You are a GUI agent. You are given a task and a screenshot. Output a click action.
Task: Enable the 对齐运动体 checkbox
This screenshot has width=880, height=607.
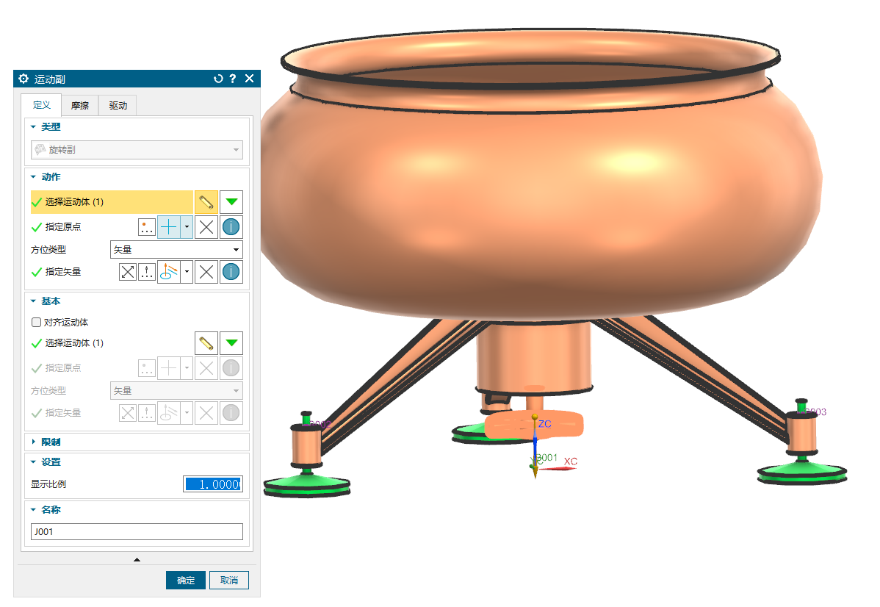click(36, 322)
